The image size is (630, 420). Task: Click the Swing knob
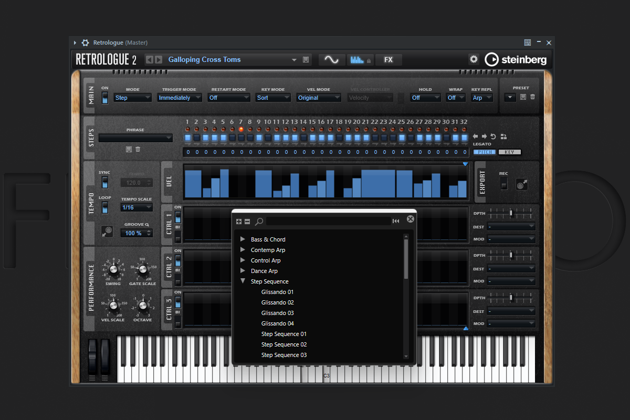point(113,271)
